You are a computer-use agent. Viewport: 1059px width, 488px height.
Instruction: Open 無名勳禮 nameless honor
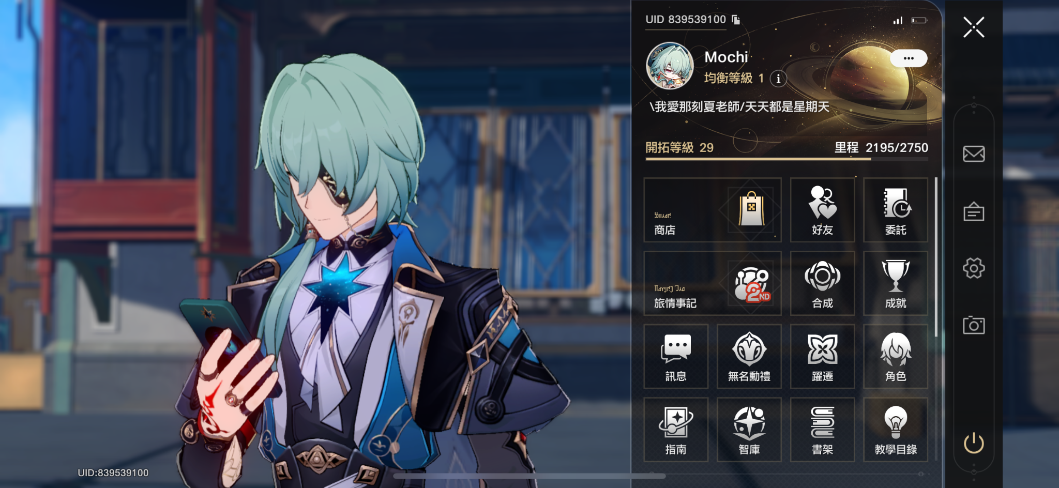pyautogui.click(x=749, y=357)
